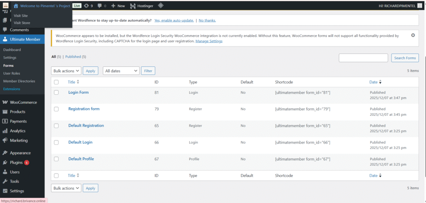Expand the All dates filter dropdown
The image size is (426, 203).
coord(121,71)
